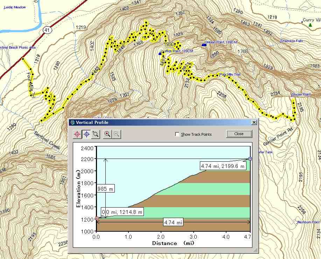Enable the Show Track Points checkbox

(177, 134)
